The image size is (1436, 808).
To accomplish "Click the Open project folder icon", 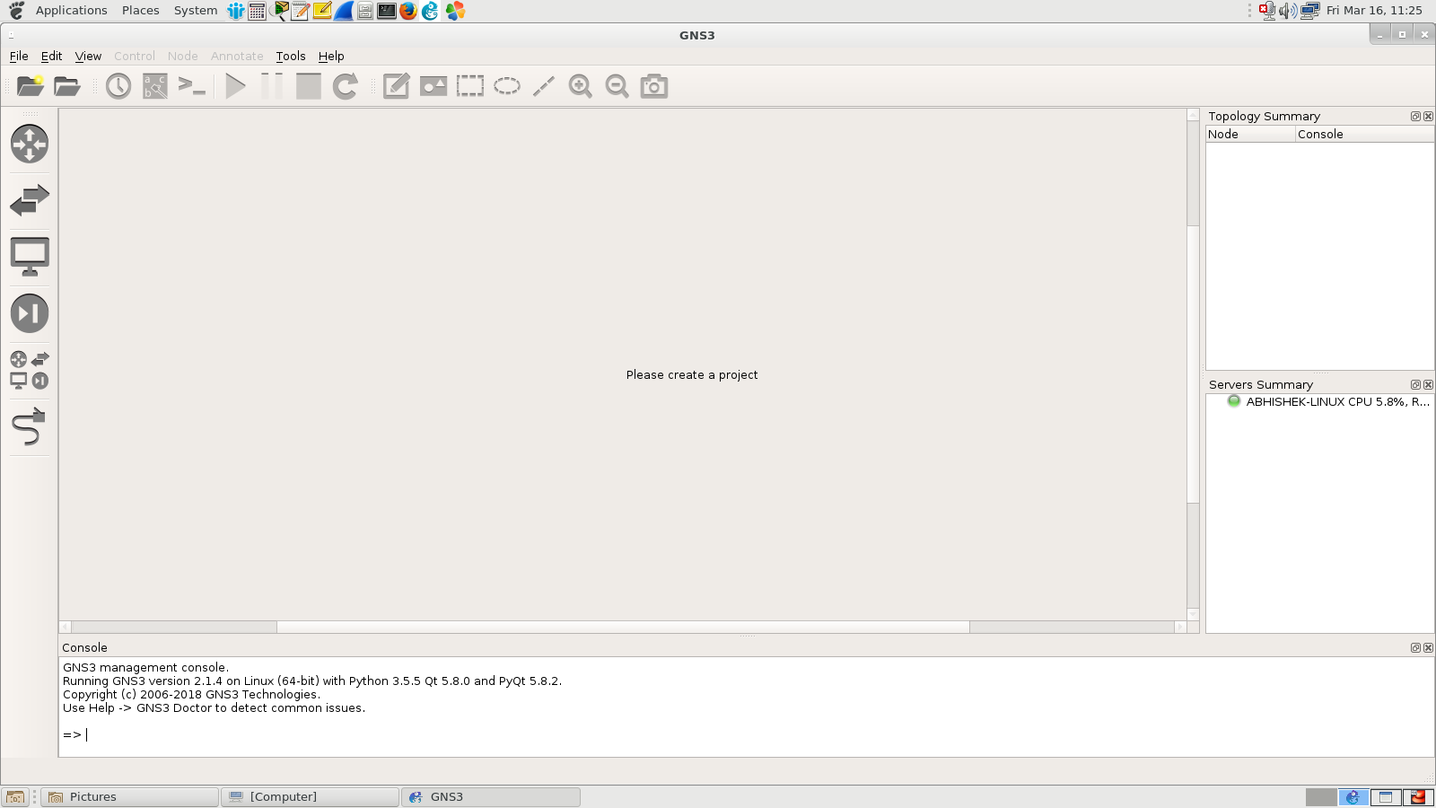I will point(67,86).
